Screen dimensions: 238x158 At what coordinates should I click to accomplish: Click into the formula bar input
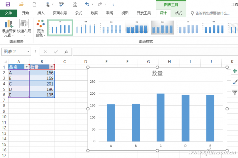point(155,52)
